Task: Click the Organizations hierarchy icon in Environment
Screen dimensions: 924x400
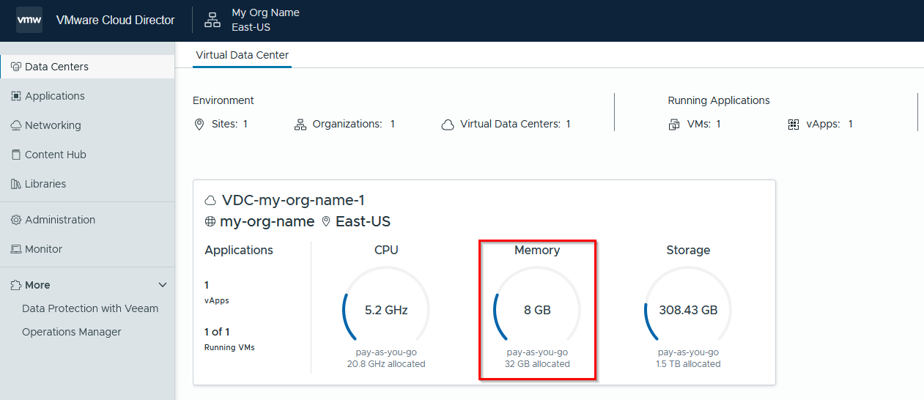Action: 300,125
